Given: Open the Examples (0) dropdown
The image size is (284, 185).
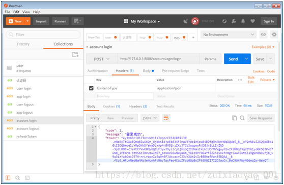Looking at the screenshot, I should tap(263, 47).
